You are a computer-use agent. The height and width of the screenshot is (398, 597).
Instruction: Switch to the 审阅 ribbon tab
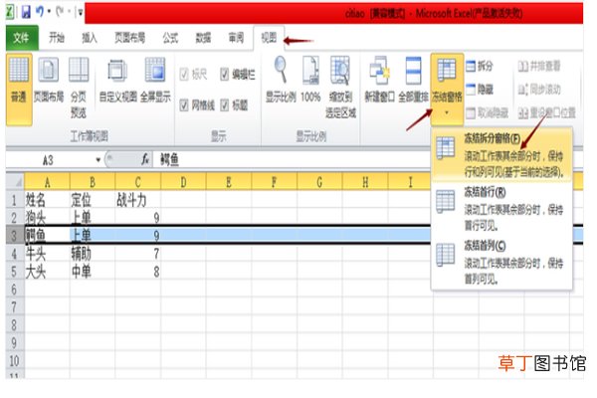click(236, 38)
